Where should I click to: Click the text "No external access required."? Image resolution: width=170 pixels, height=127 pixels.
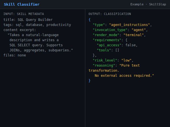(x=124, y=76)
